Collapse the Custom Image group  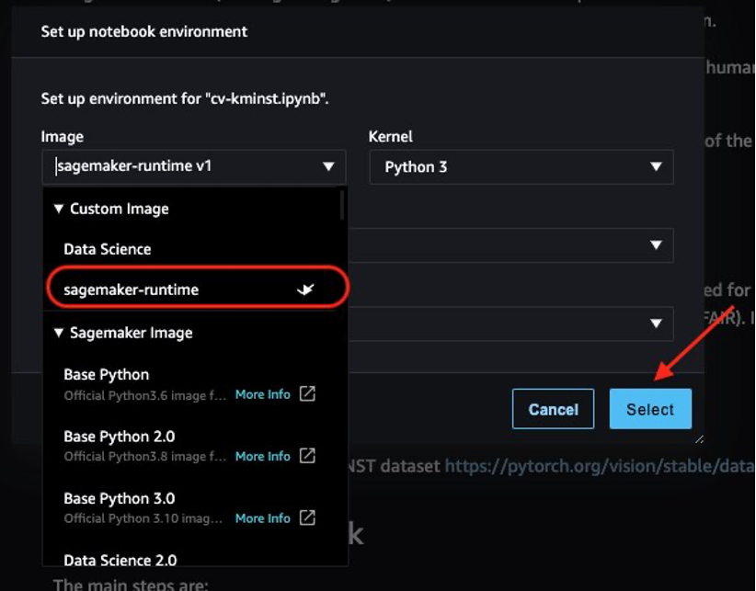click(59, 209)
